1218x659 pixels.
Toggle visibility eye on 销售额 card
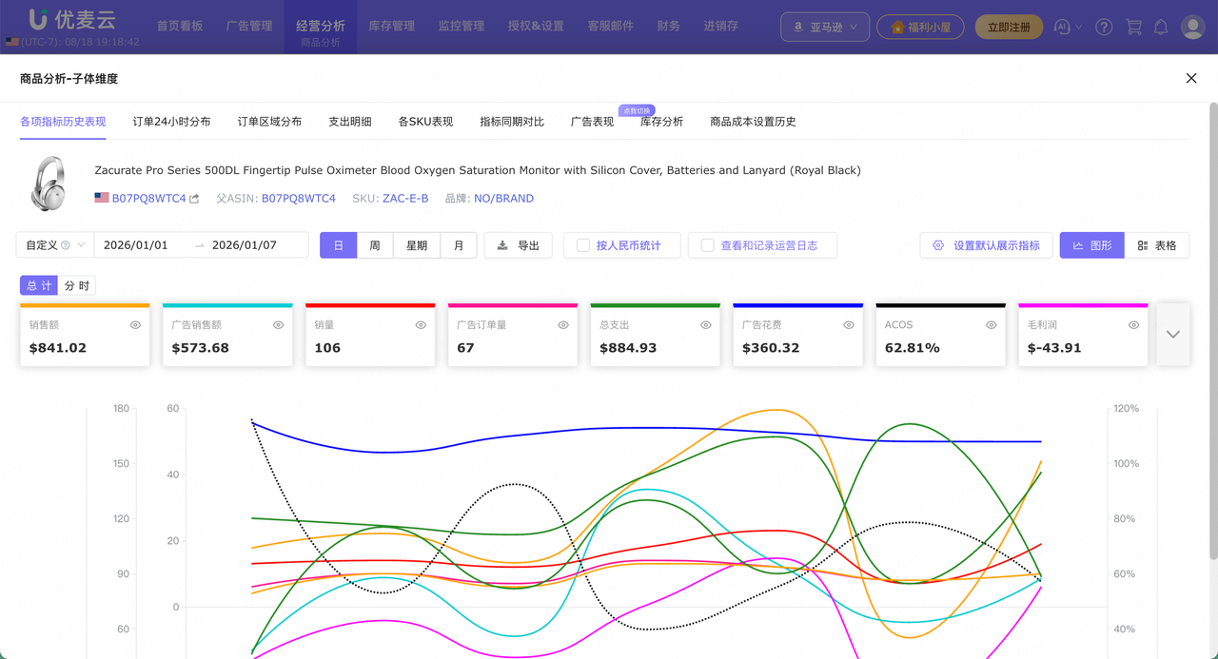point(135,325)
